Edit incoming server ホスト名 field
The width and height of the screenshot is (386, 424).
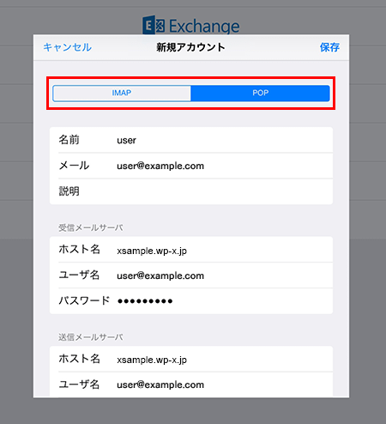click(x=191, y=250)
